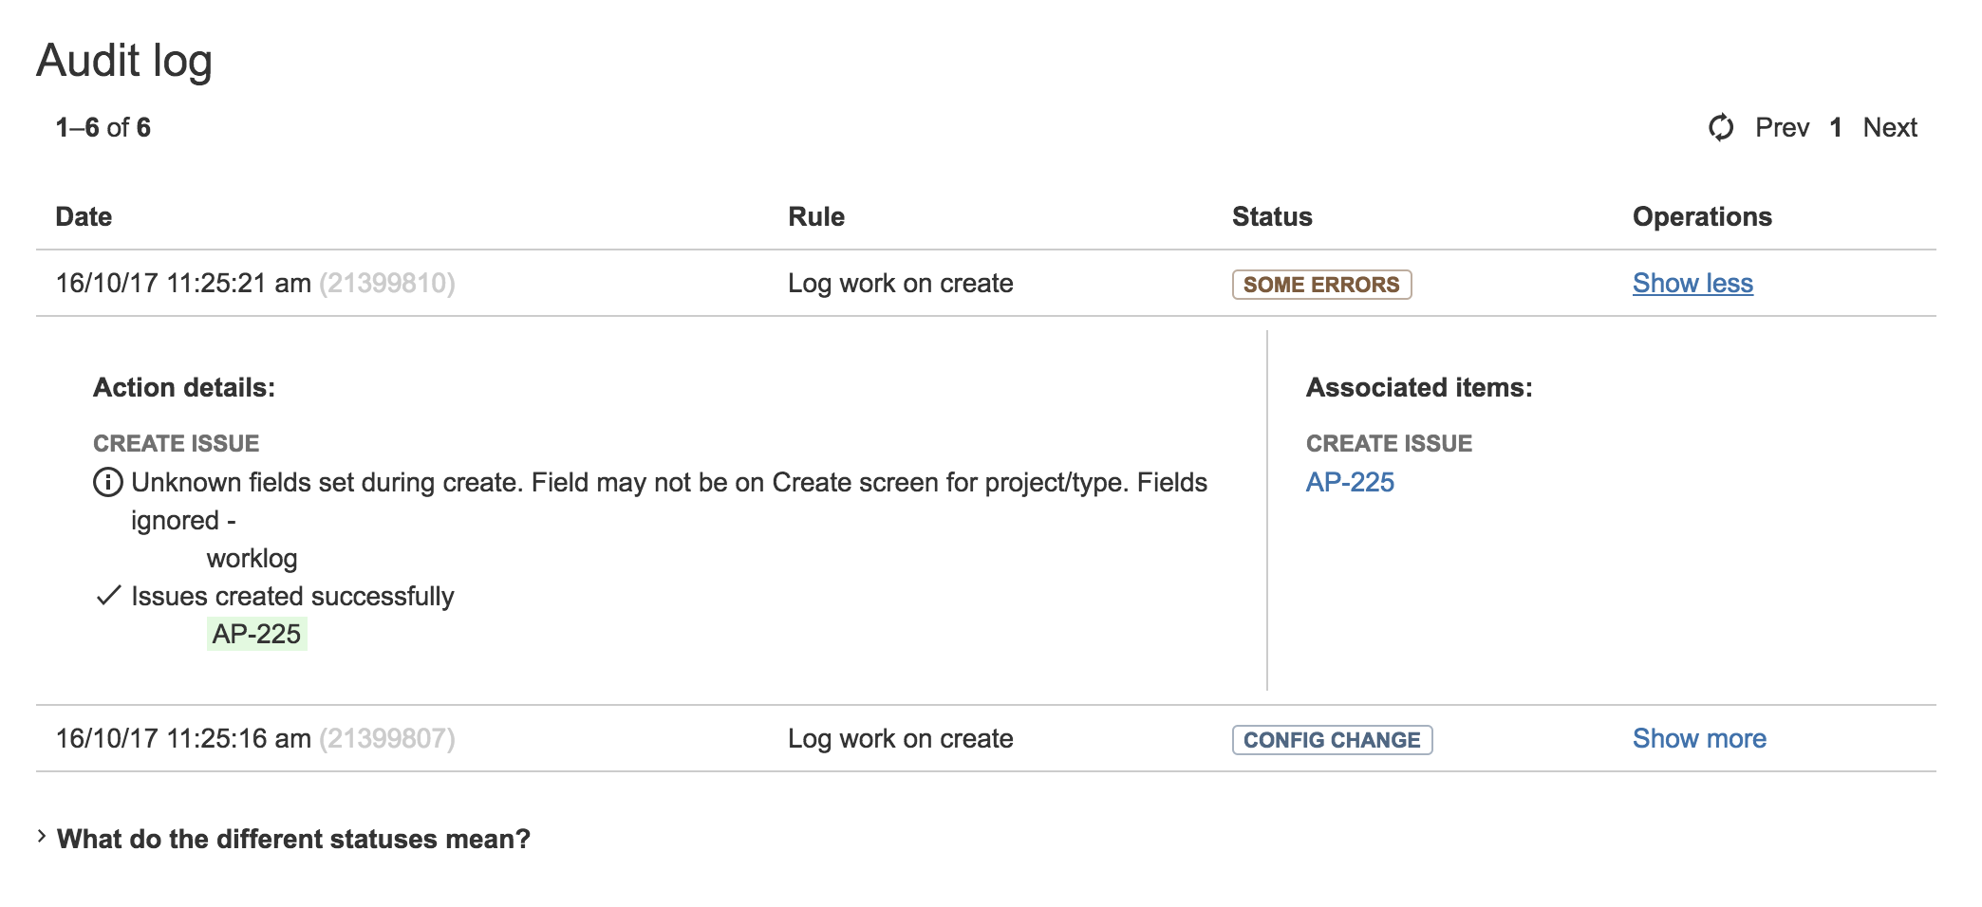Click the refresh audit log icon
The width and height of the screenshot is (1982, 907).
tap(1721, 127)
